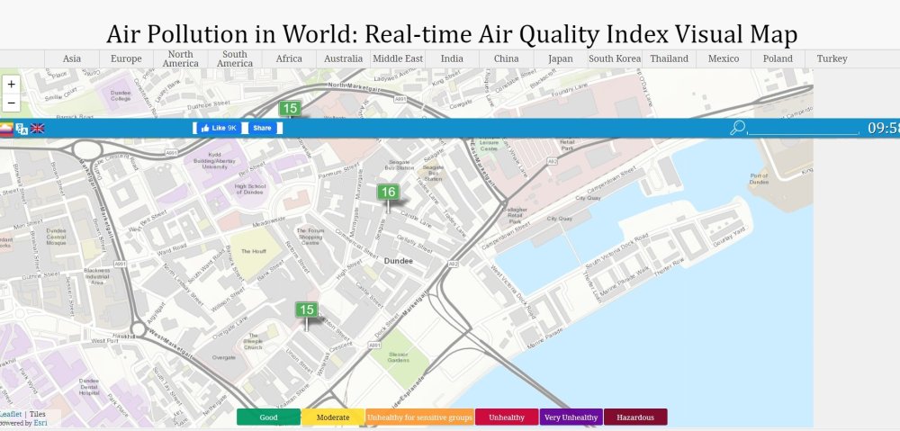900x431 pixels.
Task: Open the Australia tab
Action: click(x=343, y=58)
